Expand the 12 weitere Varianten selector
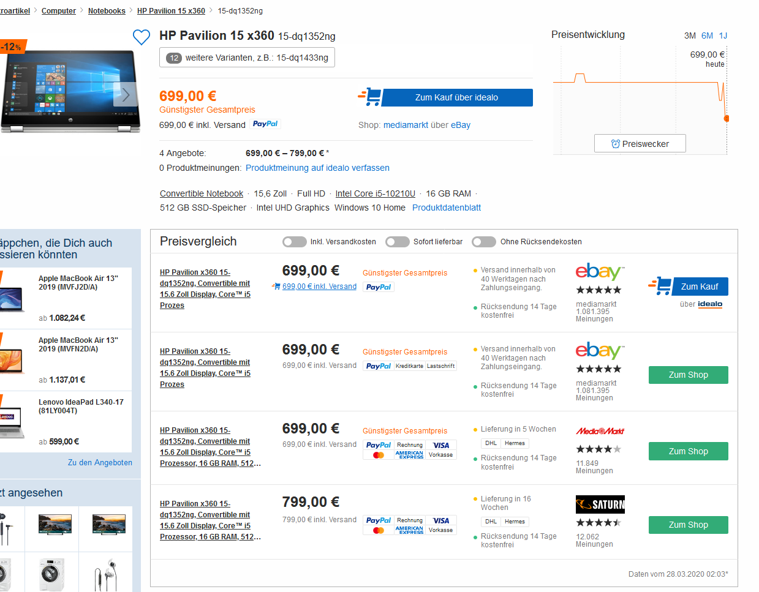759x592 pixels. pos(247,58)
